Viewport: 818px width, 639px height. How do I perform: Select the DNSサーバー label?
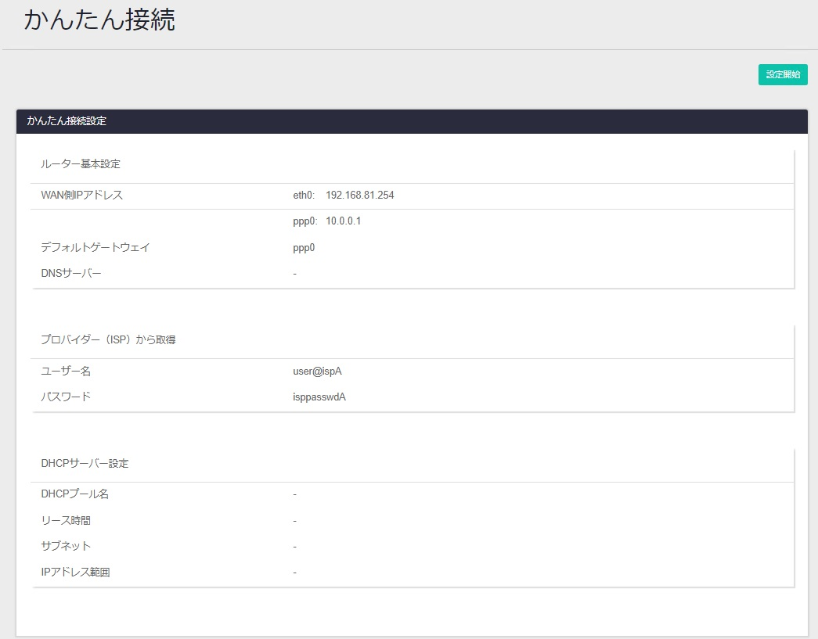[x=71, y=273]
